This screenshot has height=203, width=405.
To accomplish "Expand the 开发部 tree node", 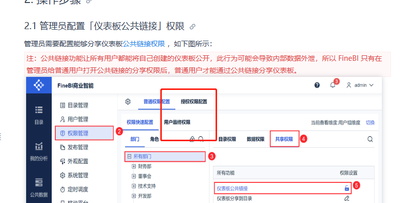I will pyautogui.click(x=134, y=196).
